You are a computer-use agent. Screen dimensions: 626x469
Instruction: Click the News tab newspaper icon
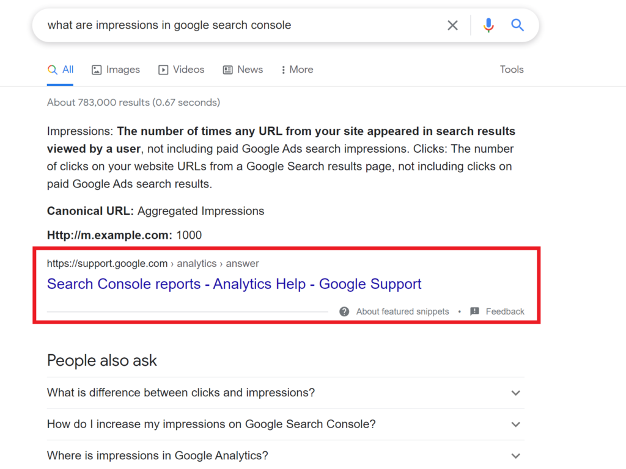[227, 70]
